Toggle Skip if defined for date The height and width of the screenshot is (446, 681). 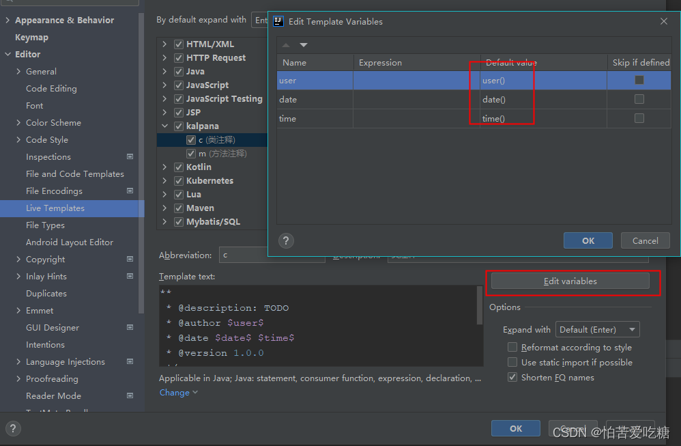pyautogui.click(x=639, y=99)
